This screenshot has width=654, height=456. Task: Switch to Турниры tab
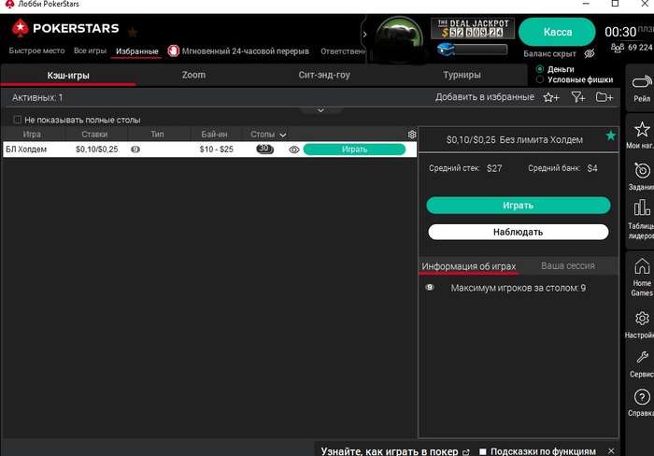tap(462, 75)
